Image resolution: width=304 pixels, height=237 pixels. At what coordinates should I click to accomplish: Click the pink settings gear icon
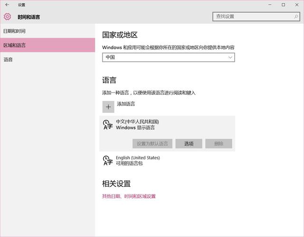click(8, 17)
